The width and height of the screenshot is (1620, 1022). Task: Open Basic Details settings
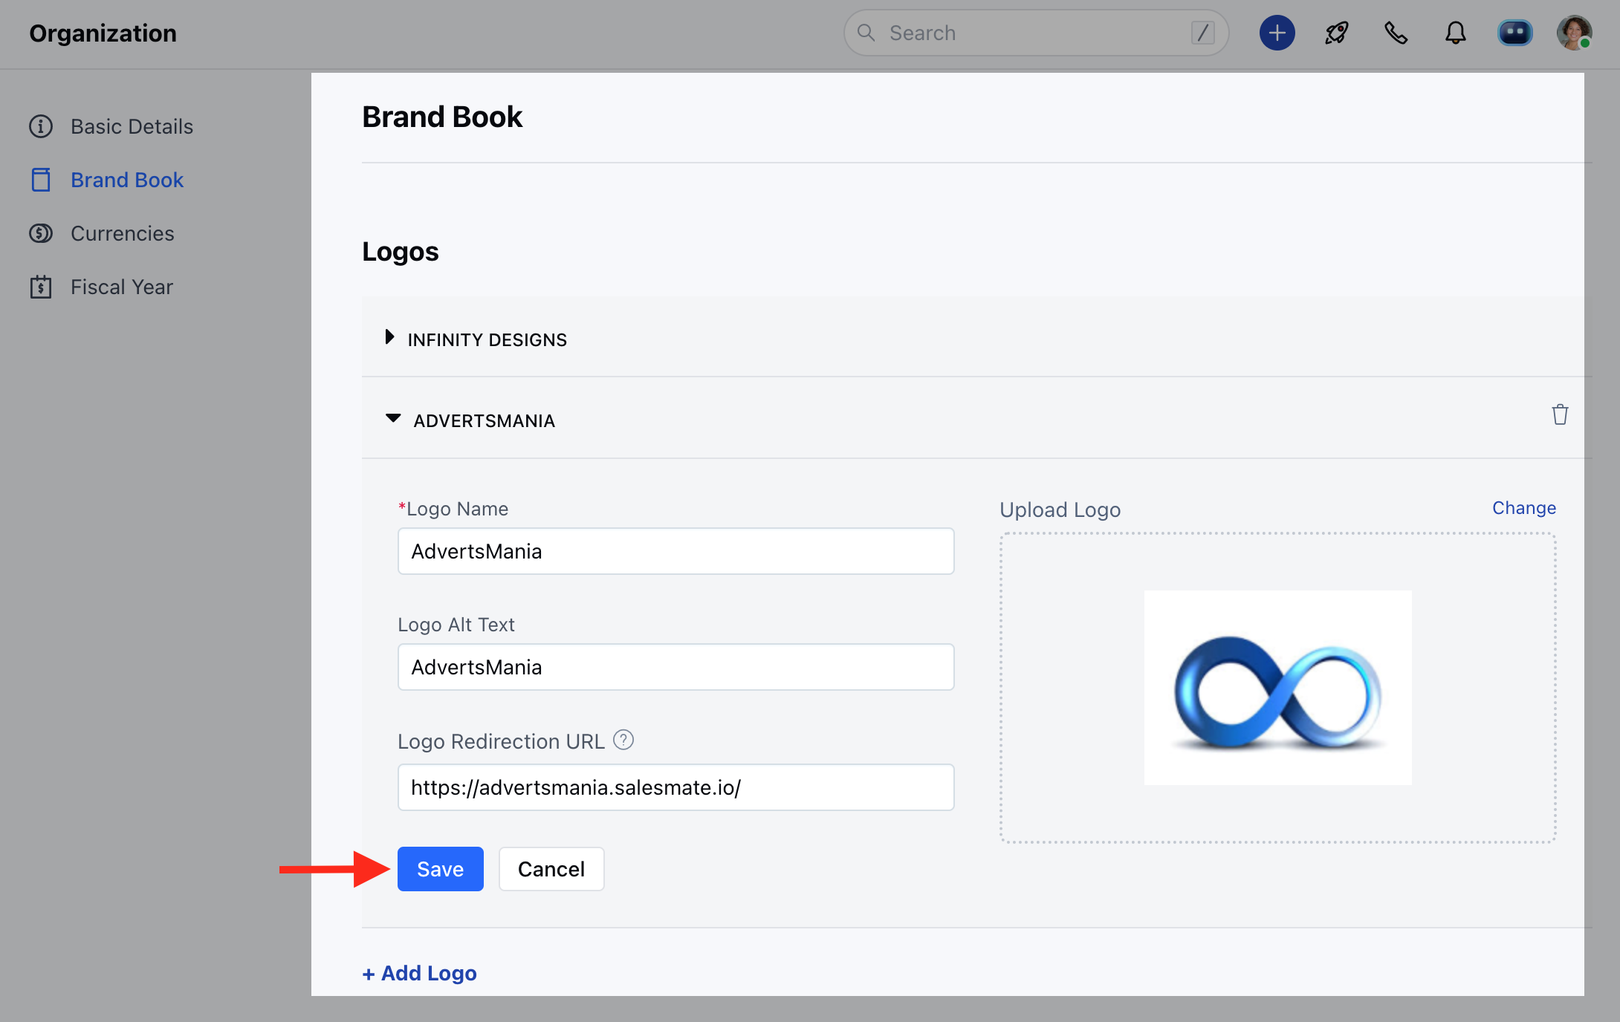point(132,126)
